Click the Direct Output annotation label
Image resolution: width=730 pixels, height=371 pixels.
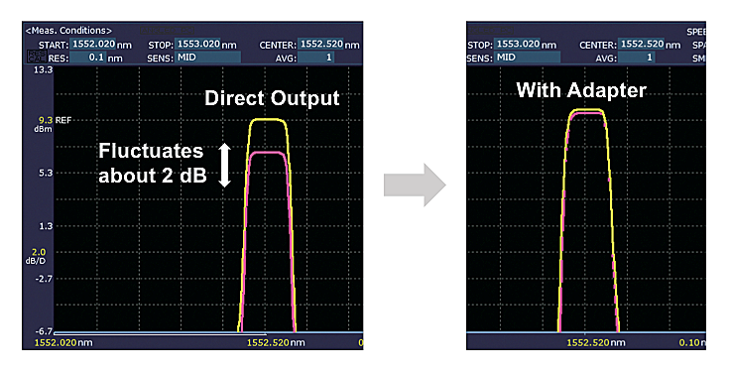tap(273, 98)
